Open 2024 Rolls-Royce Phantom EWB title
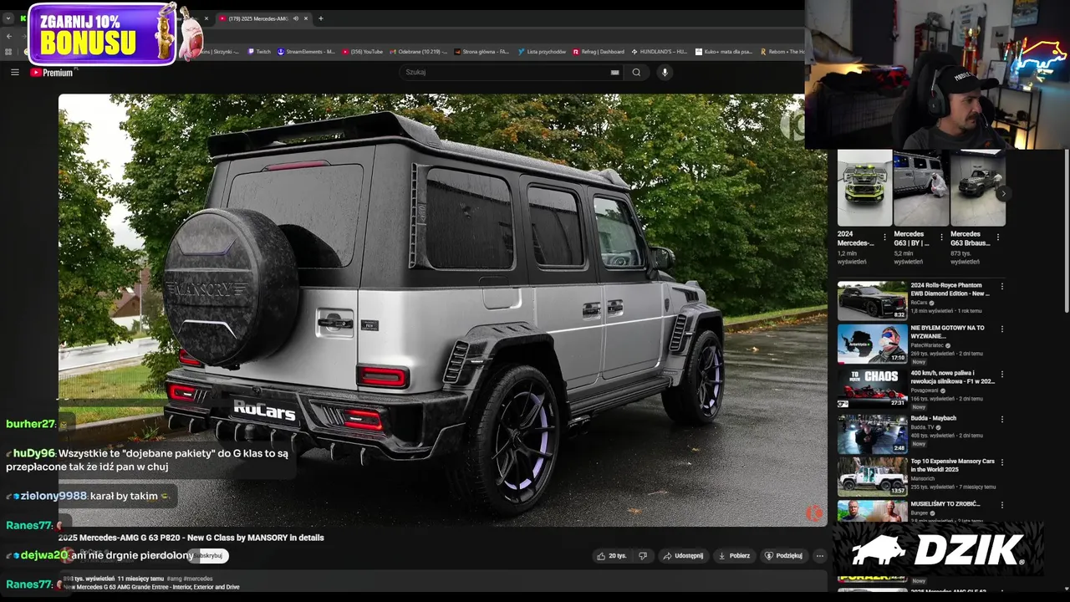 tap(950, 289)
